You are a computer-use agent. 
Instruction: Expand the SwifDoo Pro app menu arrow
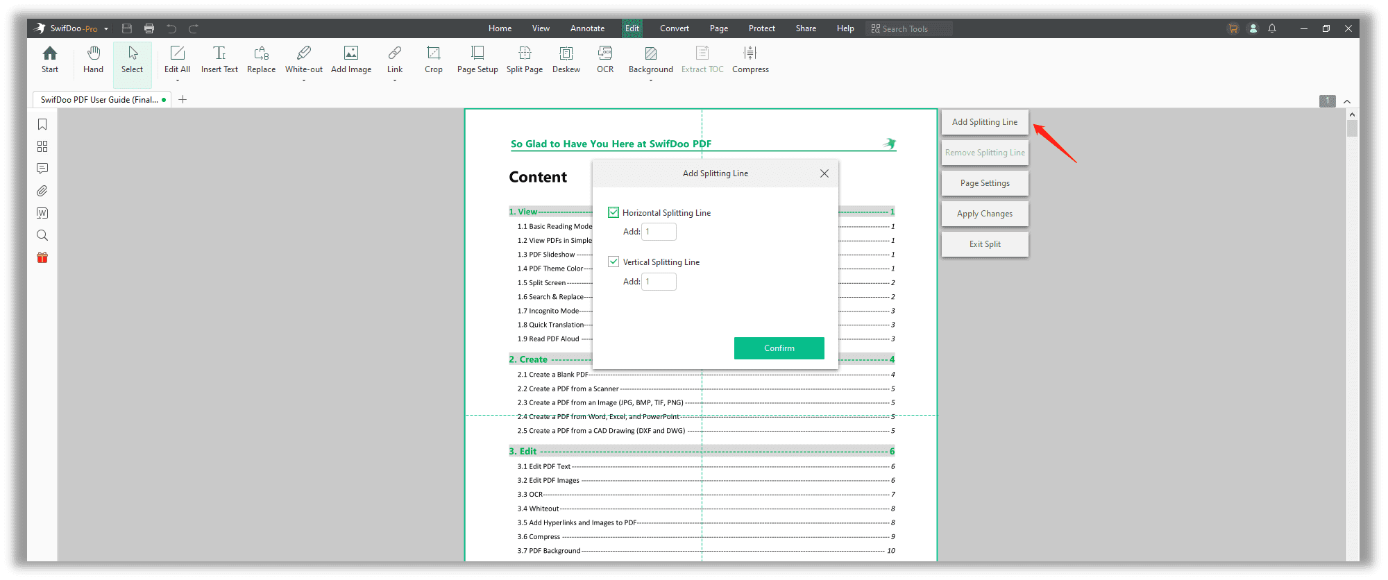106,29
